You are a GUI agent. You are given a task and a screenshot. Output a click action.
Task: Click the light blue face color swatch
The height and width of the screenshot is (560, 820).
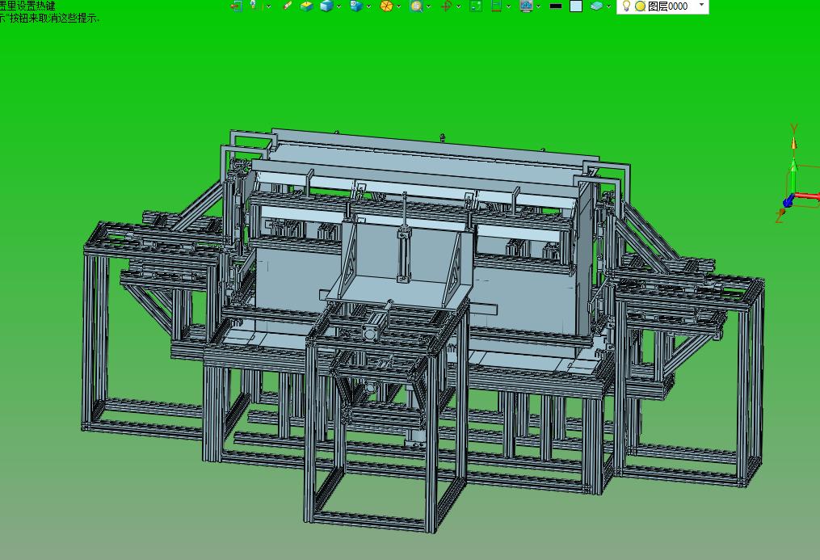[x=576, y=6]
